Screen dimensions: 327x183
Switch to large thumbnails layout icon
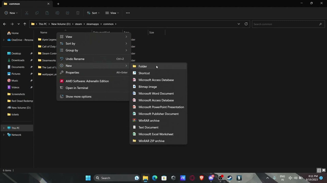click(324, 170)
